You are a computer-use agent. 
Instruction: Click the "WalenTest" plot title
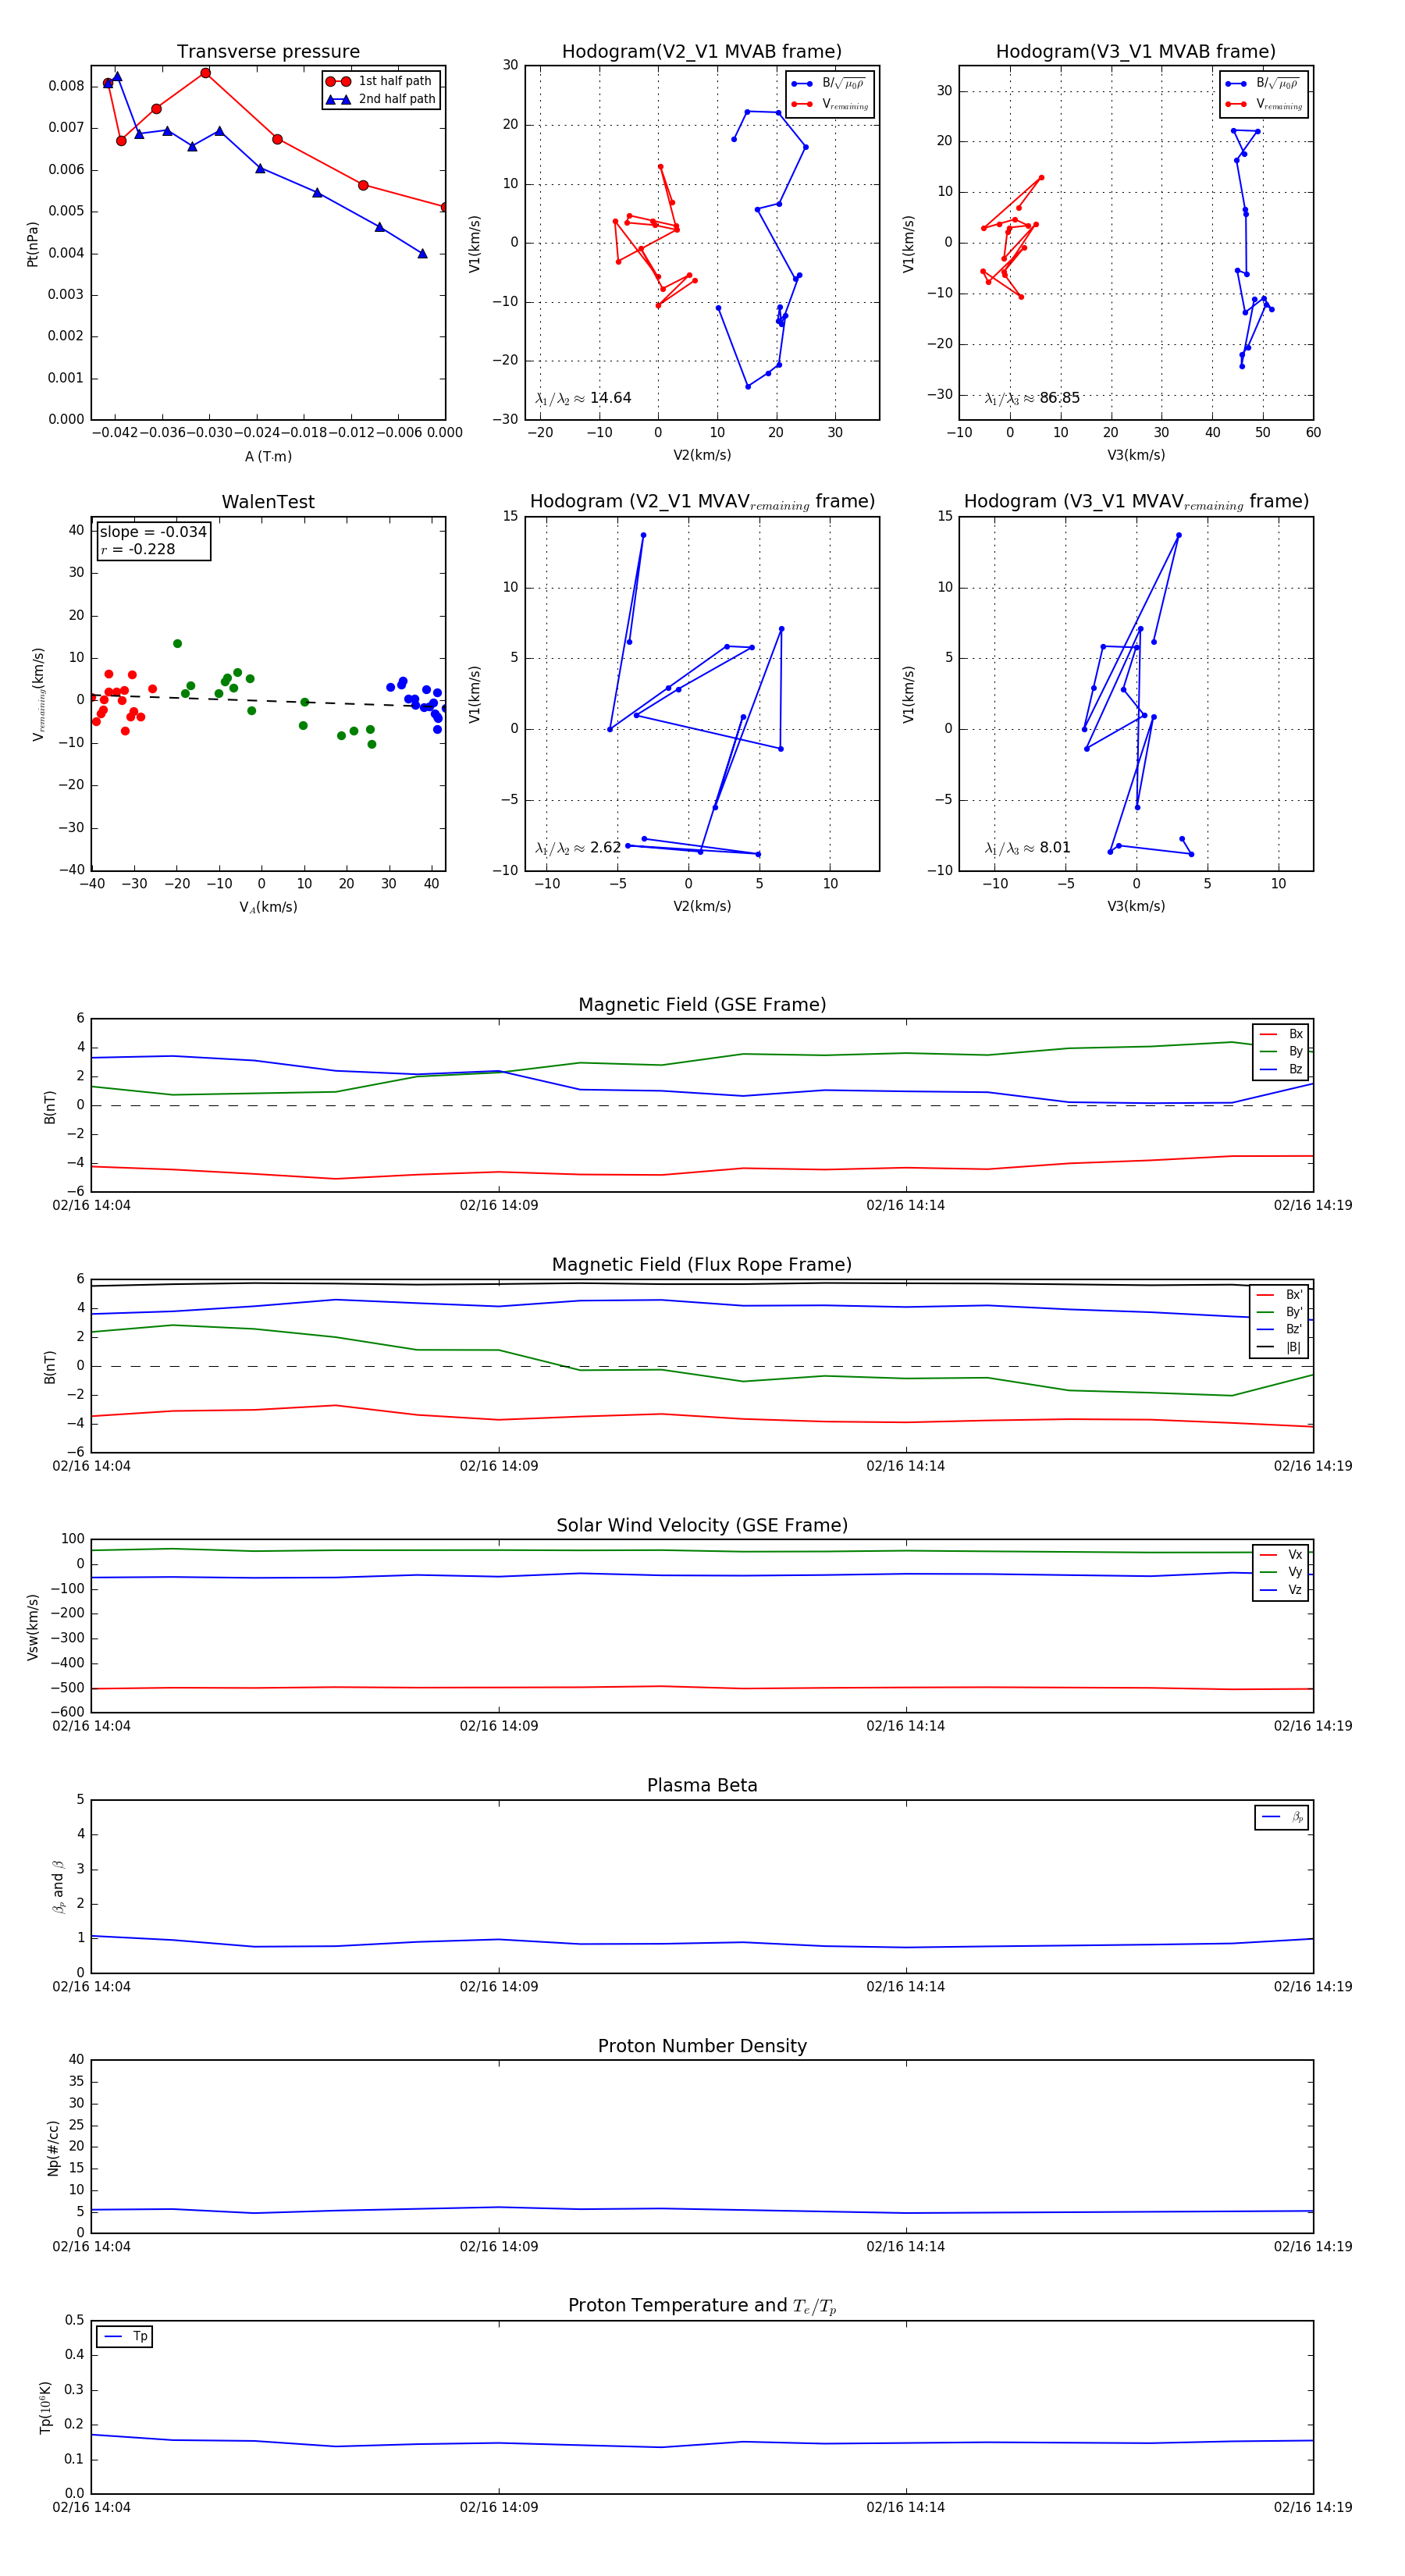[x=268, y=502]
